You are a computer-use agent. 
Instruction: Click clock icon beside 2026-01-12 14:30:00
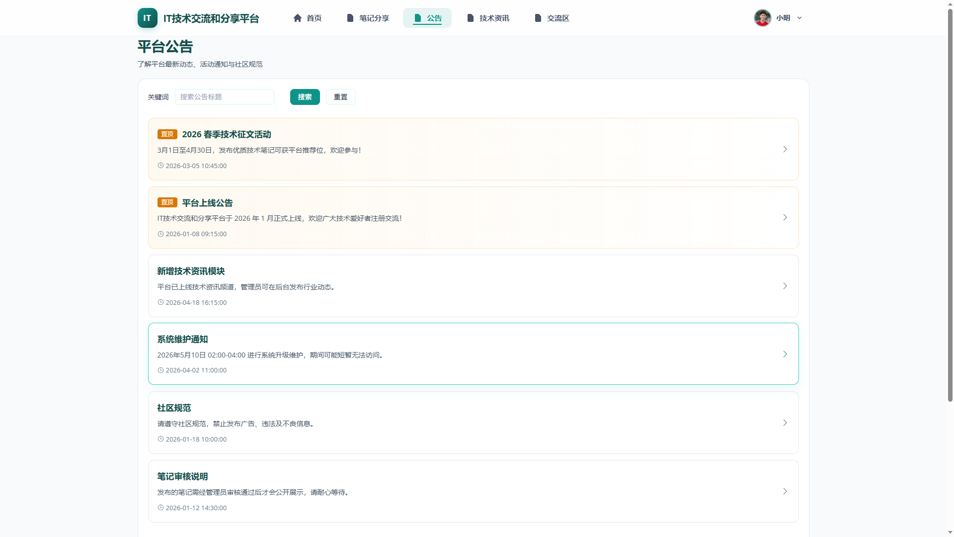pyautogui.click(x=160, y=508)
